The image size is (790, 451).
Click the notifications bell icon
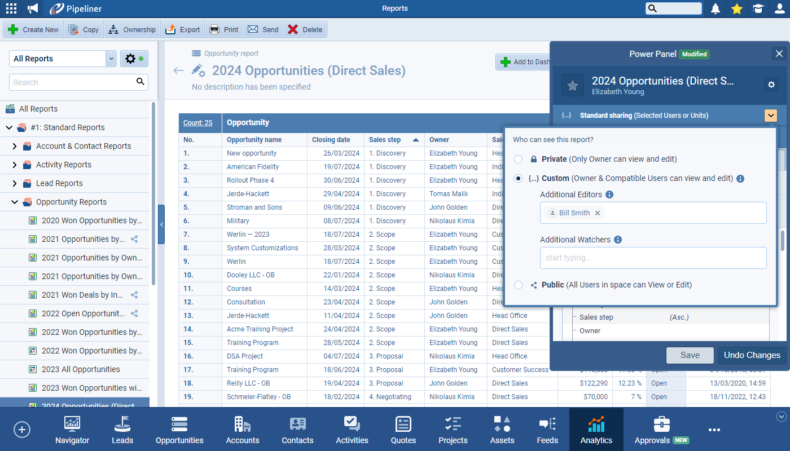coord(716,8)
